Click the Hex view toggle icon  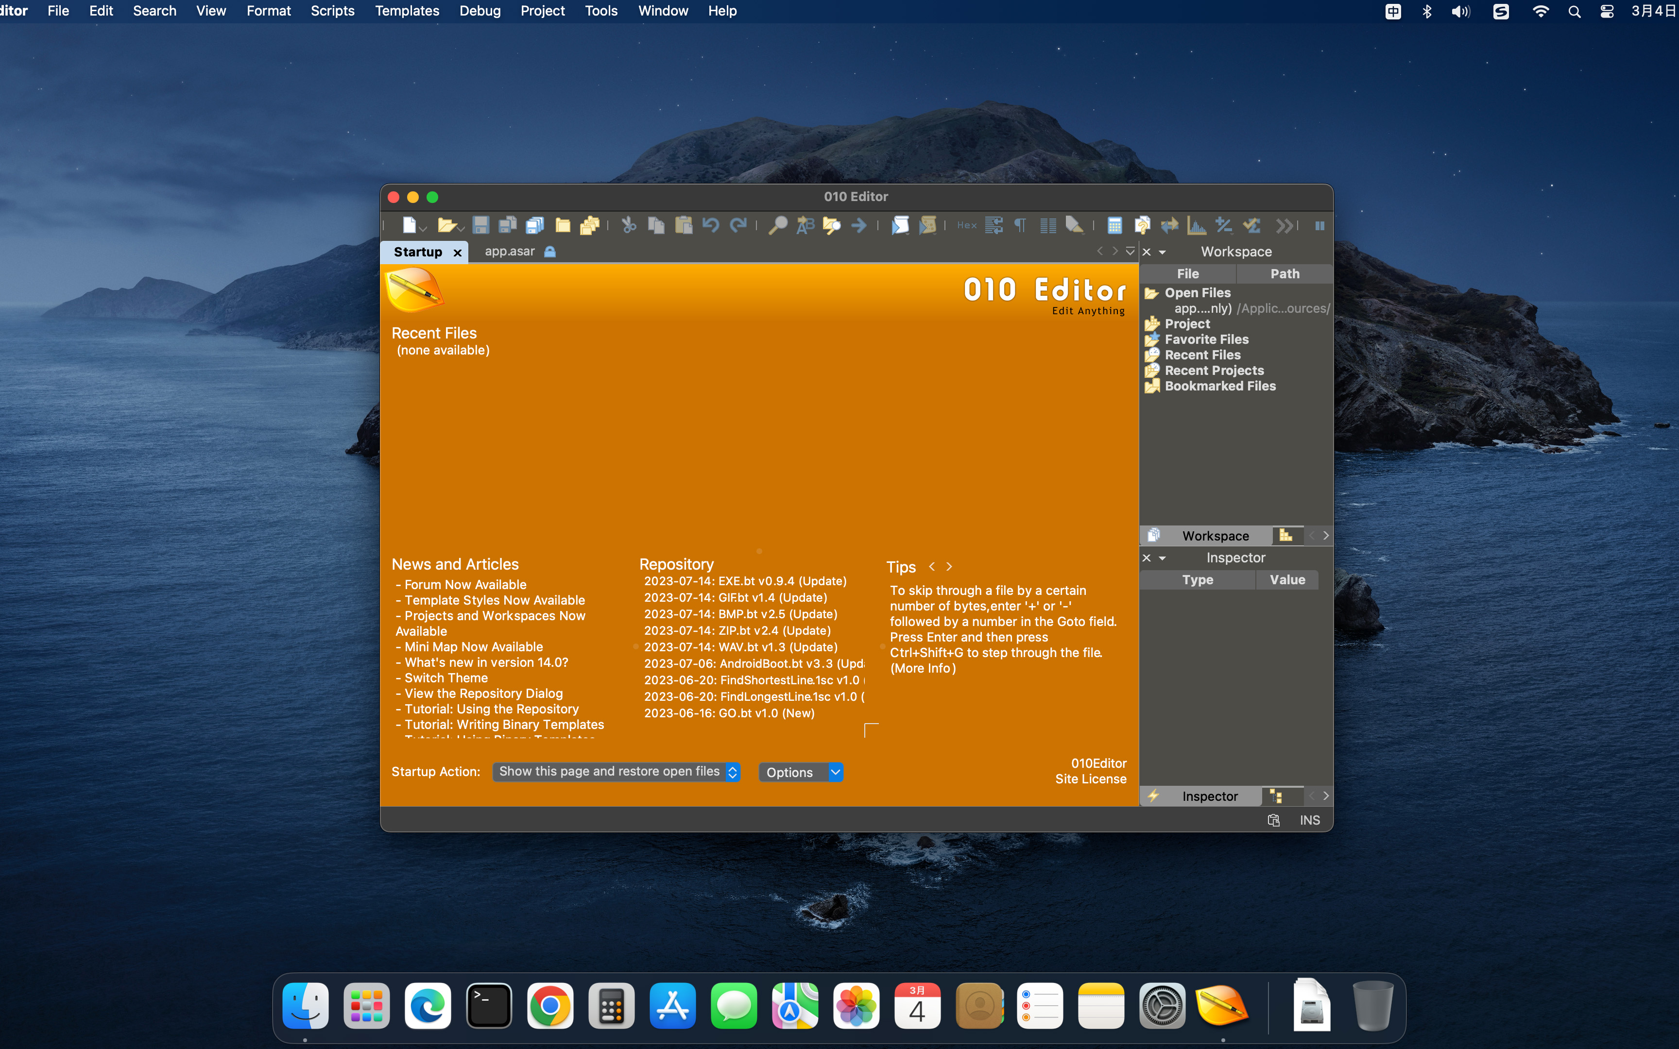967,225
